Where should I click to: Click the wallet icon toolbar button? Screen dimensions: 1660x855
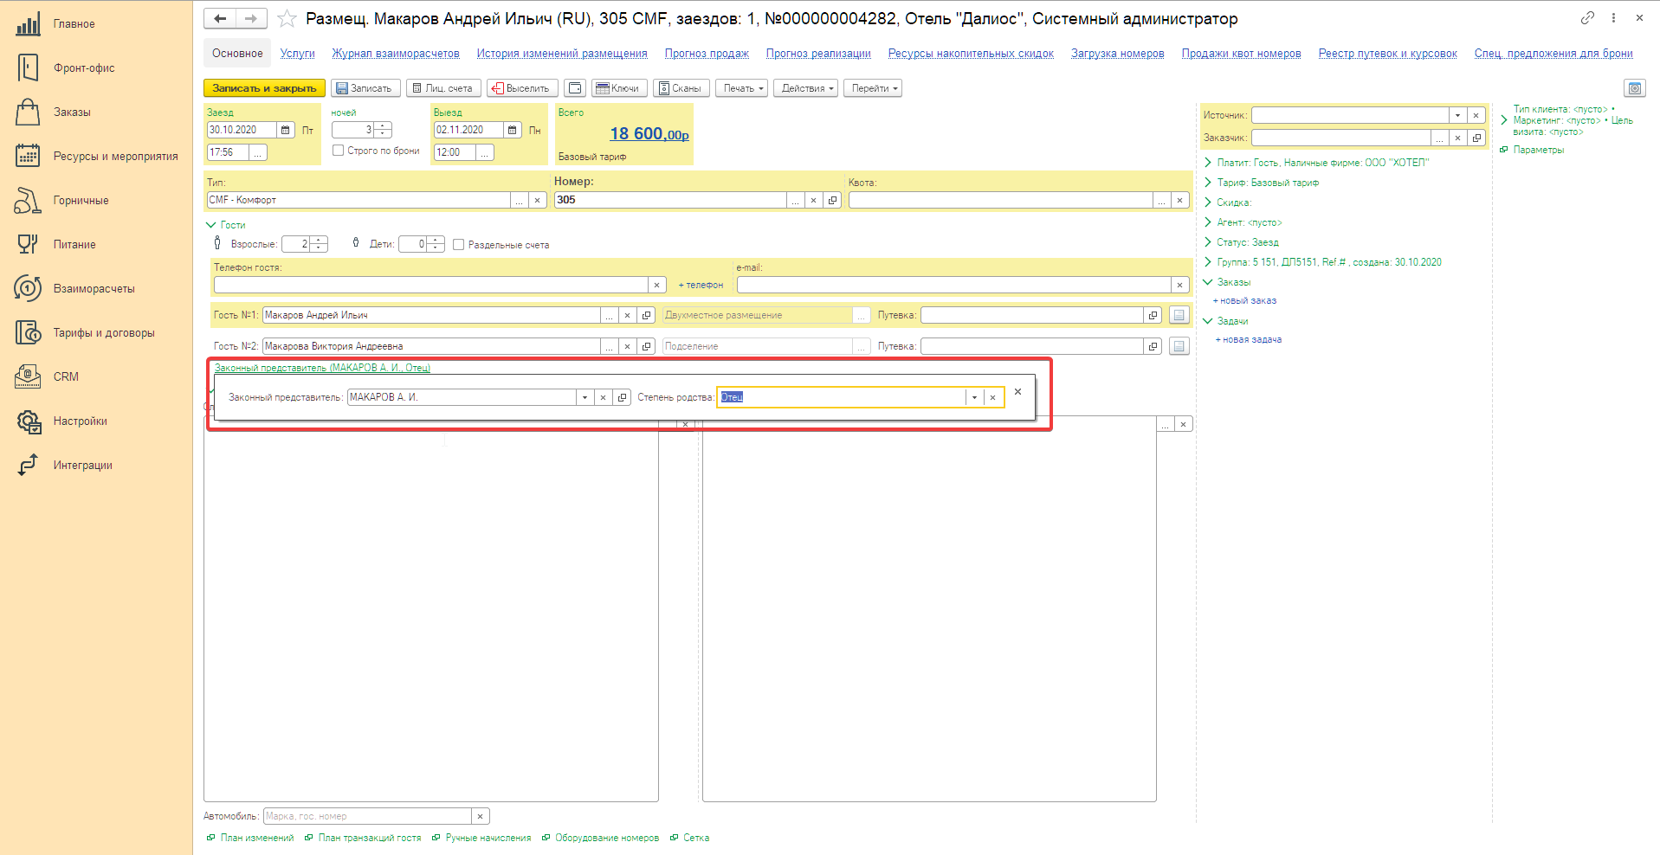click(x=575, y=88)
